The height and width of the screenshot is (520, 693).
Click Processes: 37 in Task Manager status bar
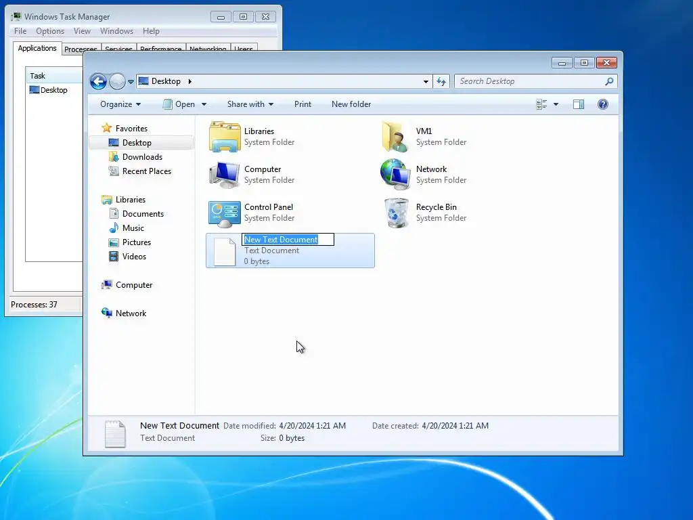pyautogui.click(x=34, y=305)
